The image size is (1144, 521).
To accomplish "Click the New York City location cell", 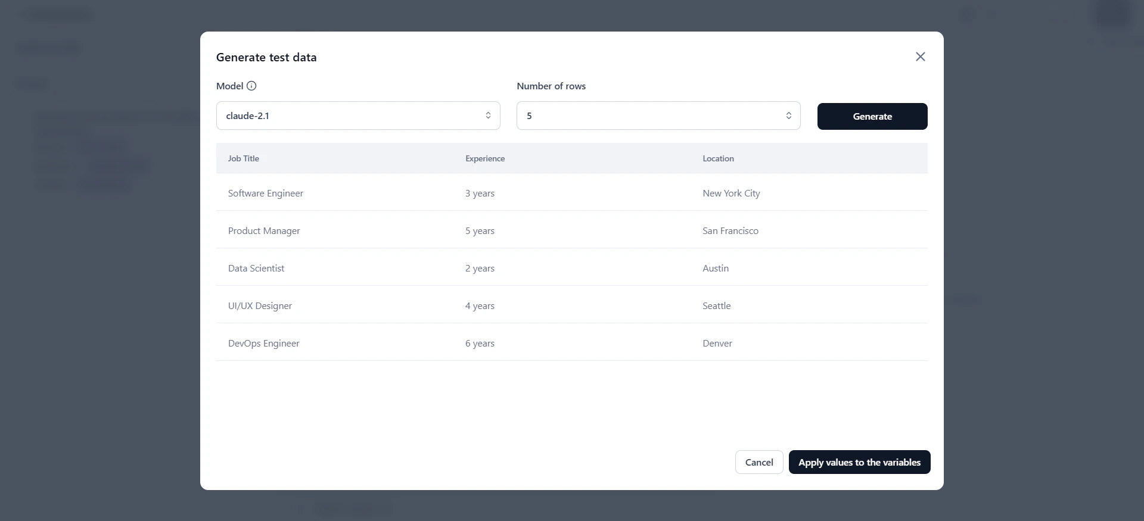I will [731, 193].
